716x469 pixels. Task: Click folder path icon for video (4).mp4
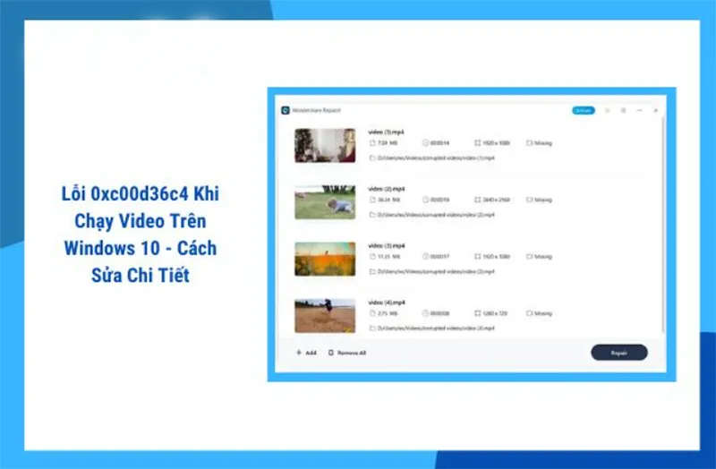372,328
